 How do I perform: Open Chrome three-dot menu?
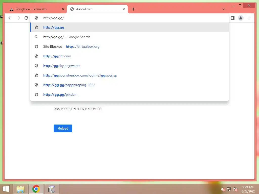(249, 18)
